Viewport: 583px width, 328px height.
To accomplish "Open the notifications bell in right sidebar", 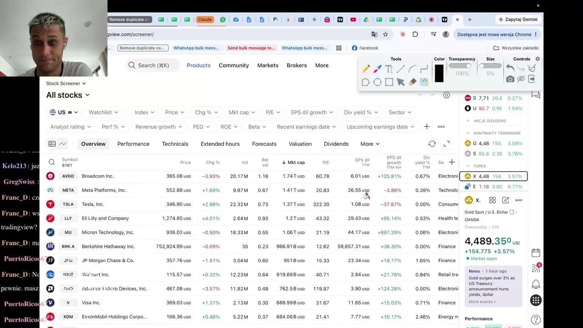I will pos(536,284).
